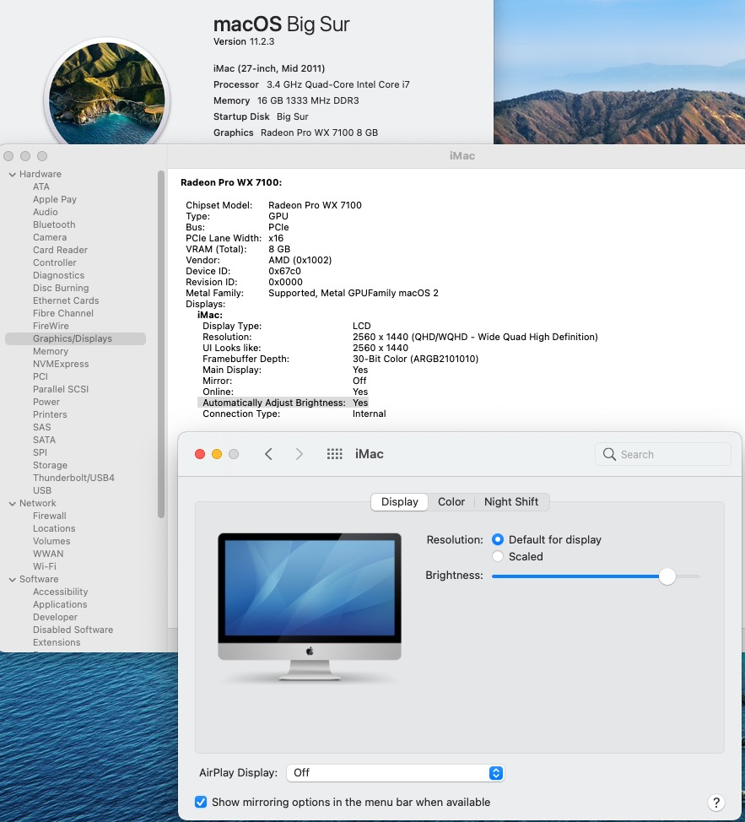Open the Night Shift tab
The image size is (745, 822).
pos(510,501)
